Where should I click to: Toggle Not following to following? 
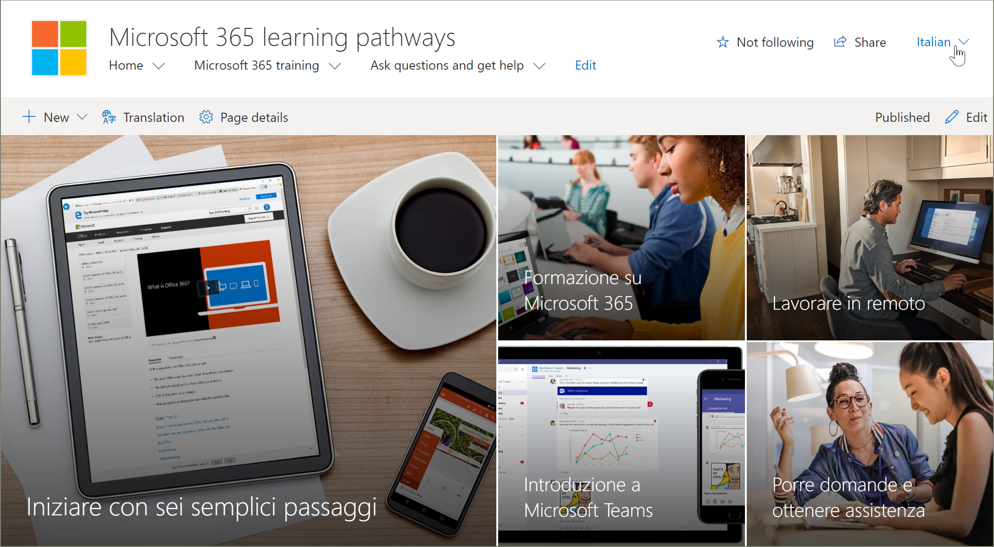(x=762, y=43)
